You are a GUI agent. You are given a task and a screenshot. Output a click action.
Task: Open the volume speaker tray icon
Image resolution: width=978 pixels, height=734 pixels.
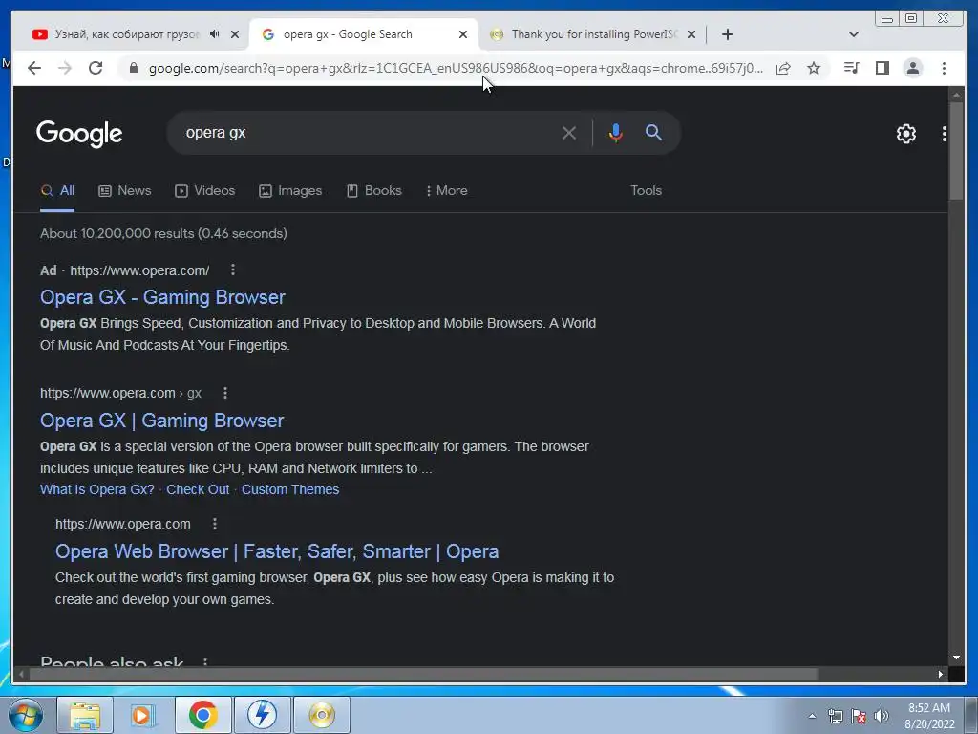click(881, 716)
